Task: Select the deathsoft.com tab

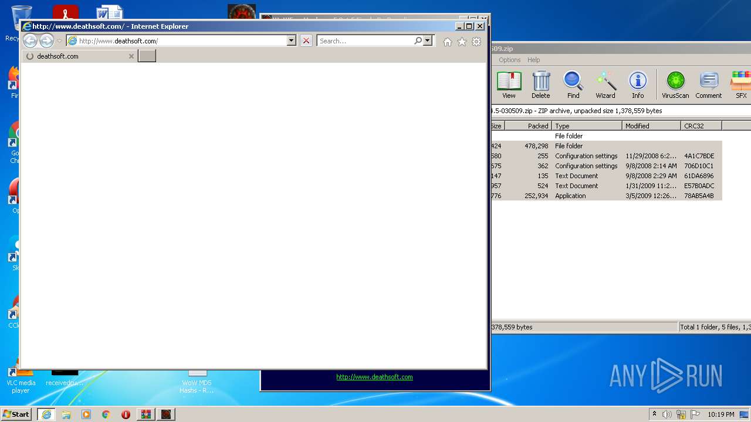Action: point(79,56)
